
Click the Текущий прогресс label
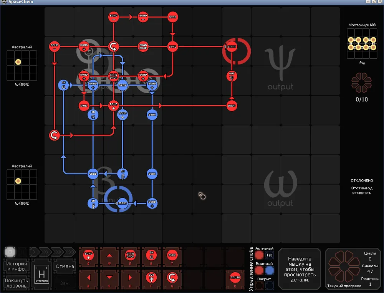pos(344,286)
